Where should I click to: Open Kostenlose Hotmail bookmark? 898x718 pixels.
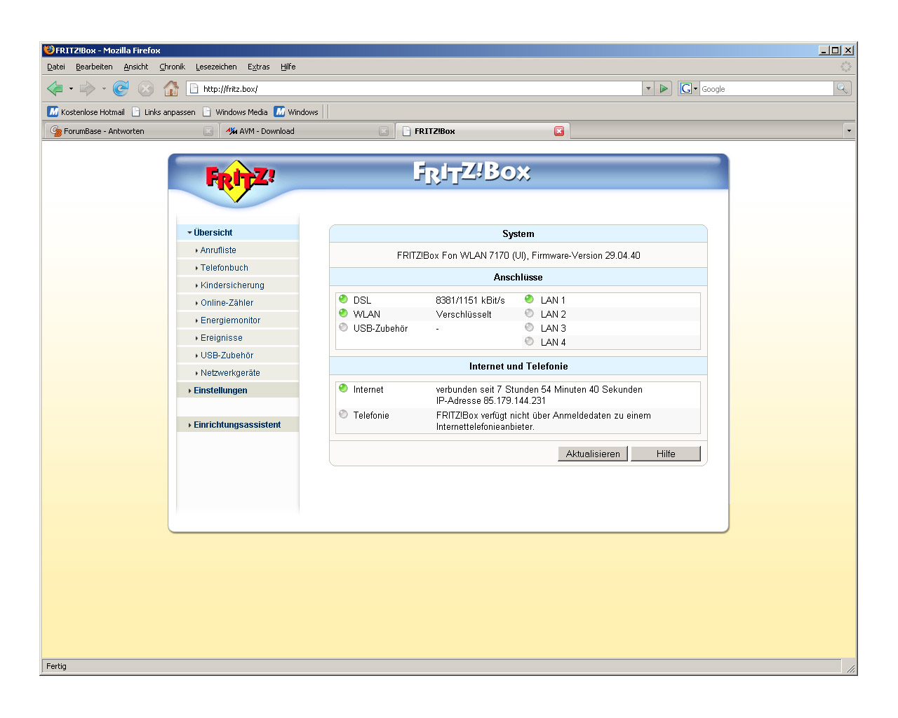[x=86, y=112]
